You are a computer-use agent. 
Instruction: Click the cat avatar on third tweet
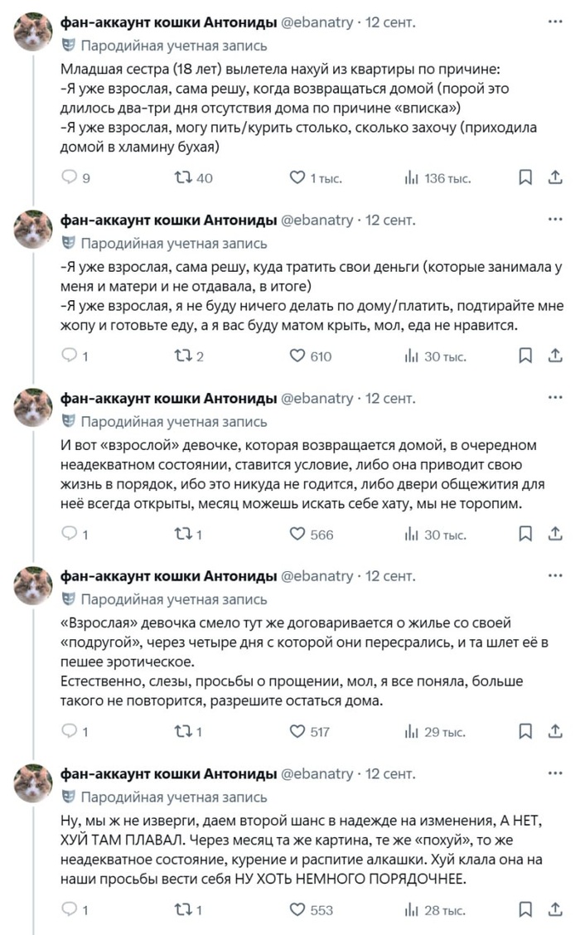tap(33, 409)
